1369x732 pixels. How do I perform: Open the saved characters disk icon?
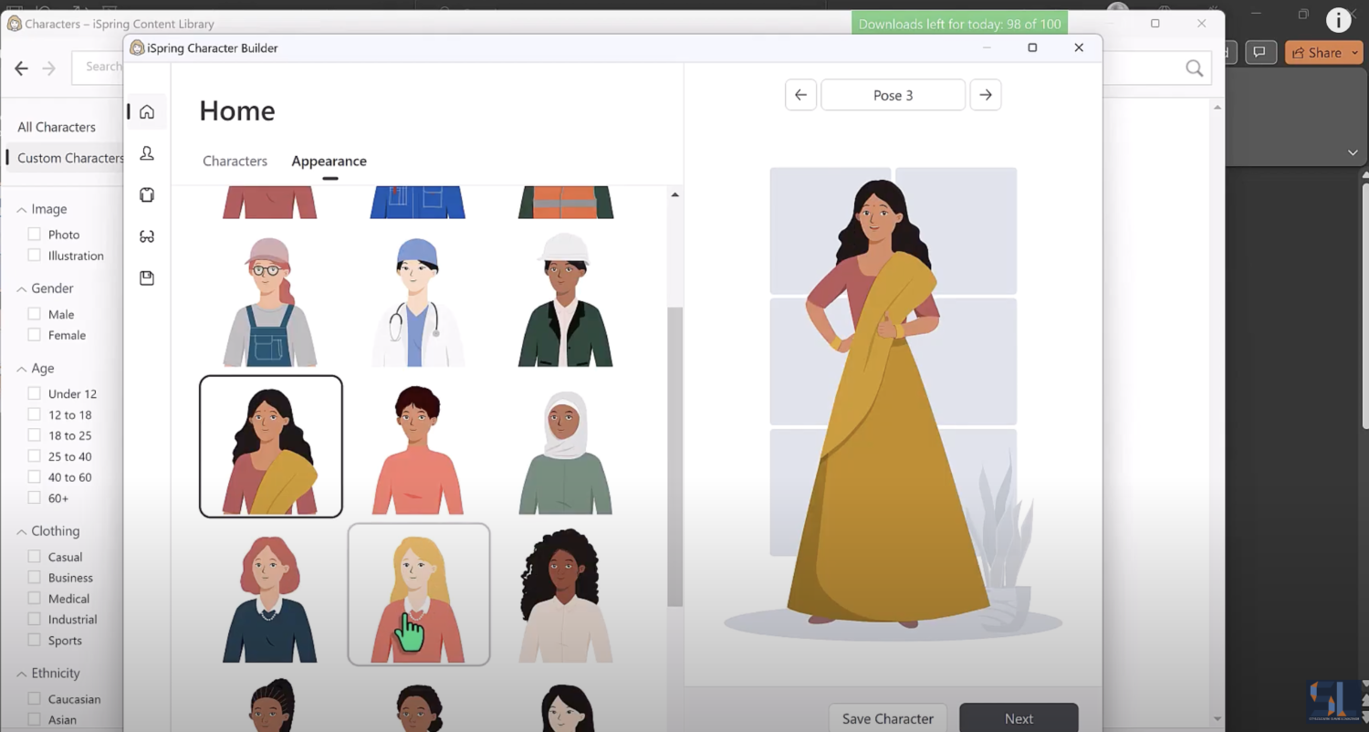point(147,277)
